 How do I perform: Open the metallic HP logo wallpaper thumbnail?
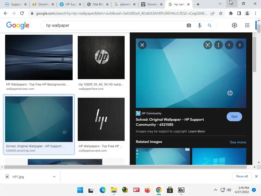click(x=101, y=57)
